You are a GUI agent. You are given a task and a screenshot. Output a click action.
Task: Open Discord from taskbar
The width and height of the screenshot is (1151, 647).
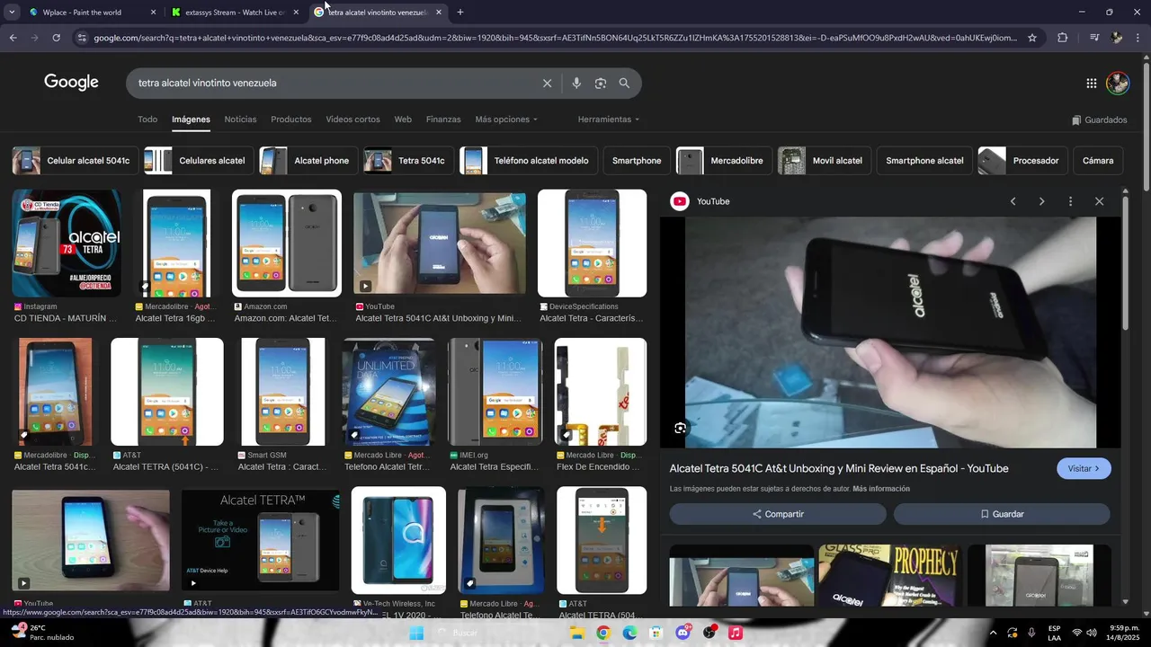point(683,633)
